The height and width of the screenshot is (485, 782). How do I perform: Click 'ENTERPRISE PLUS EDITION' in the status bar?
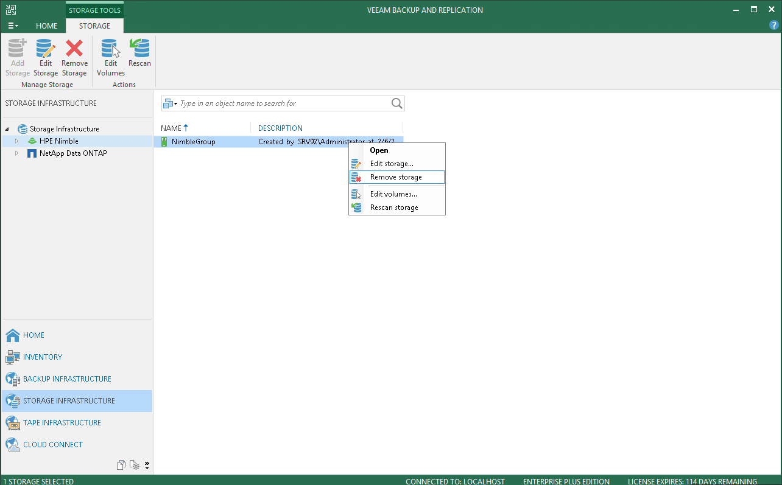point(566,481)
